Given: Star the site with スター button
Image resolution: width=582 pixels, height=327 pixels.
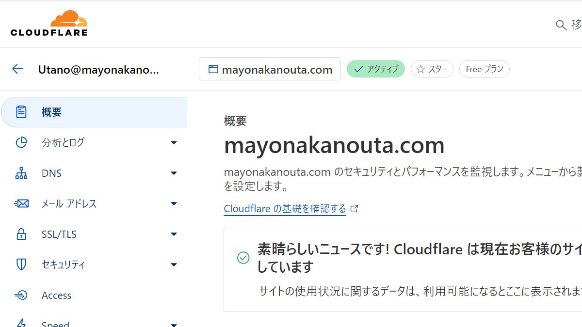Looking at the screenshot, I should (x=432, y=69).
